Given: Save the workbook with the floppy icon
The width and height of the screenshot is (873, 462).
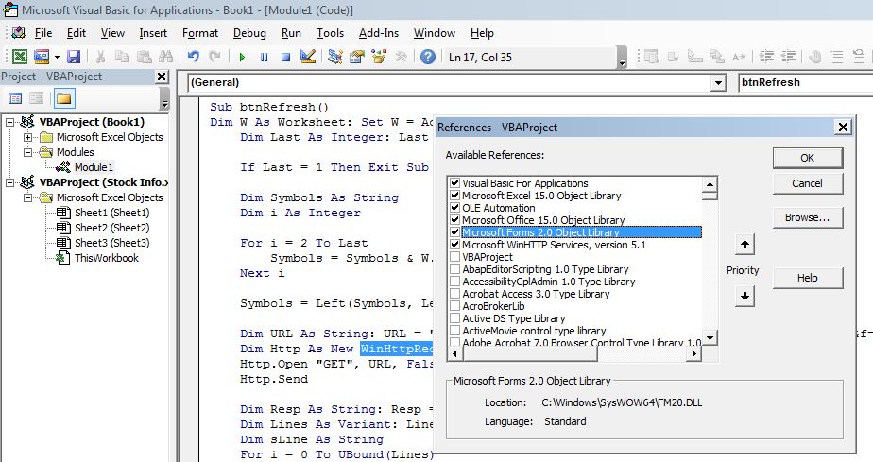Looking at the screenshot, I should coord(74,57).
